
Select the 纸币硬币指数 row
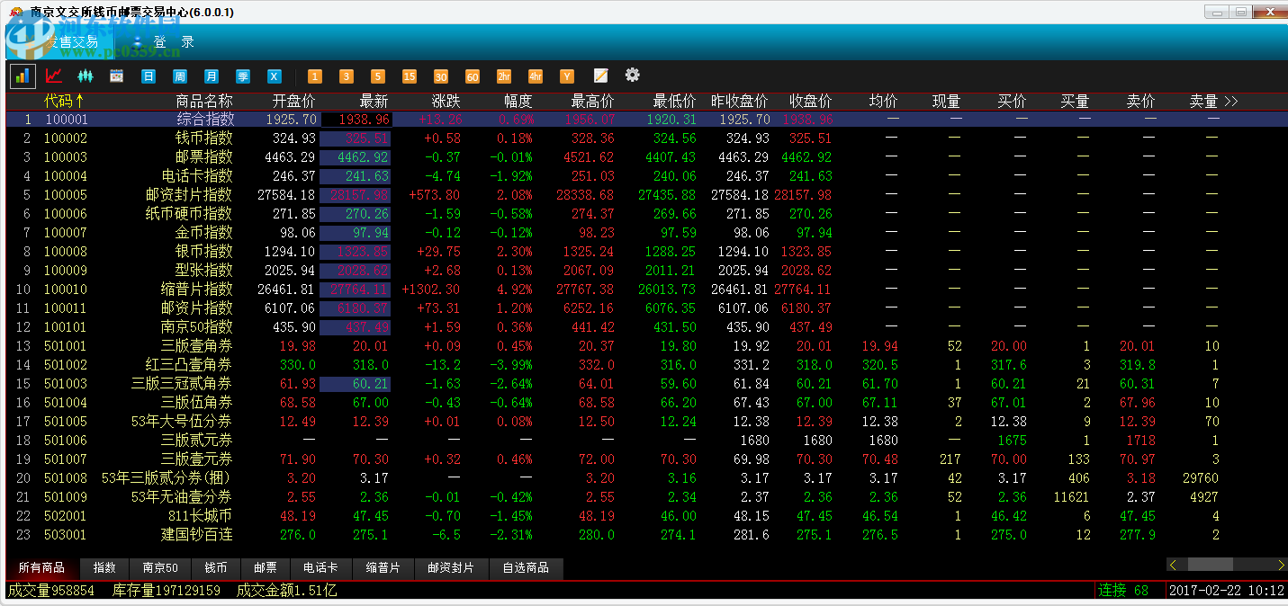coord(646,214)
